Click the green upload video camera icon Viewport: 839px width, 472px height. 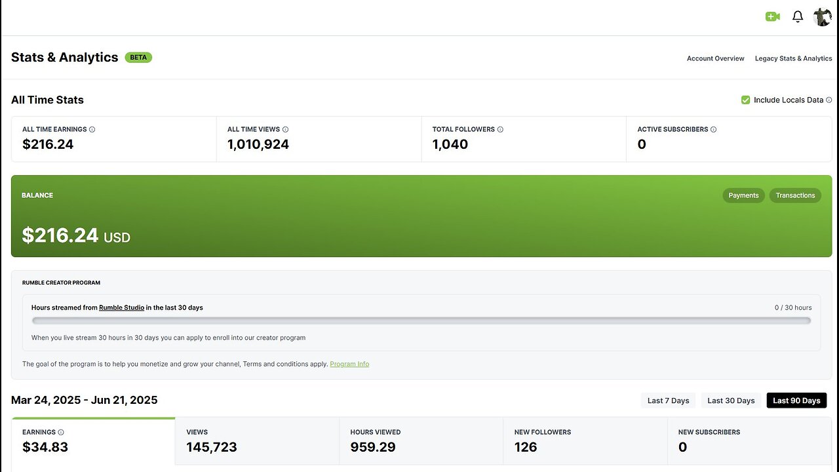pyautogui.click(x=772, y=17)
